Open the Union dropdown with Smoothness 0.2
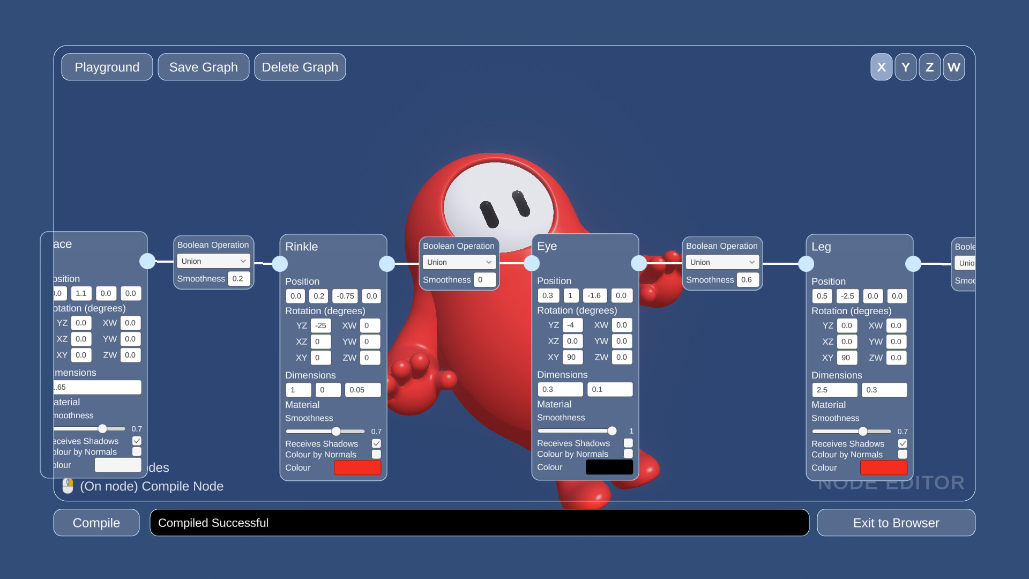This screenshot has width=1029, height=579. click(213, 261)
